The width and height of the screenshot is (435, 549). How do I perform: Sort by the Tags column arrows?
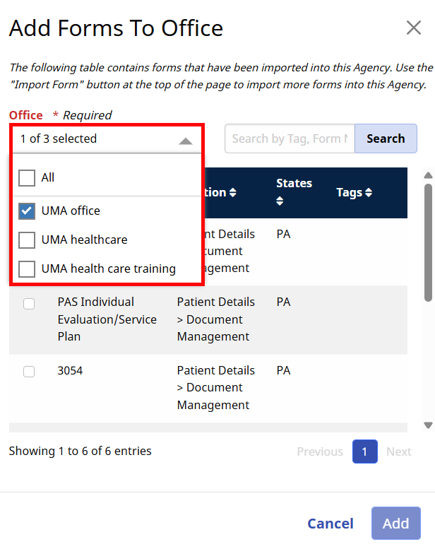tap(369, 193)
